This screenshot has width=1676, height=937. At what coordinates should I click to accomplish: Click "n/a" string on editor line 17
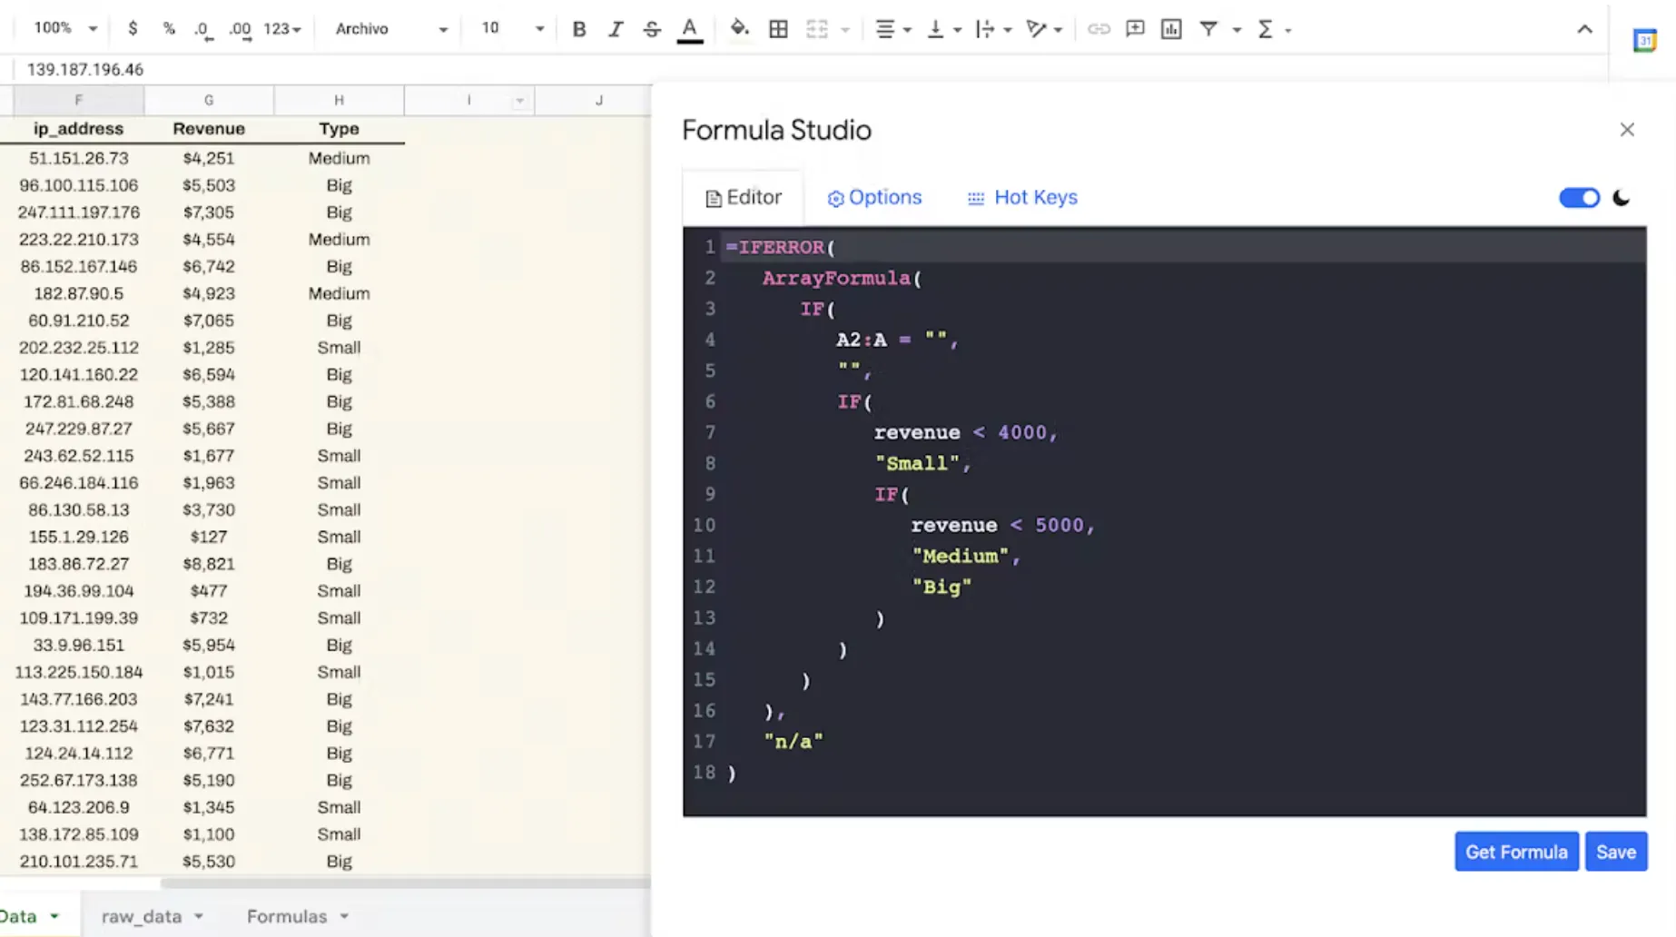(794, 741)
